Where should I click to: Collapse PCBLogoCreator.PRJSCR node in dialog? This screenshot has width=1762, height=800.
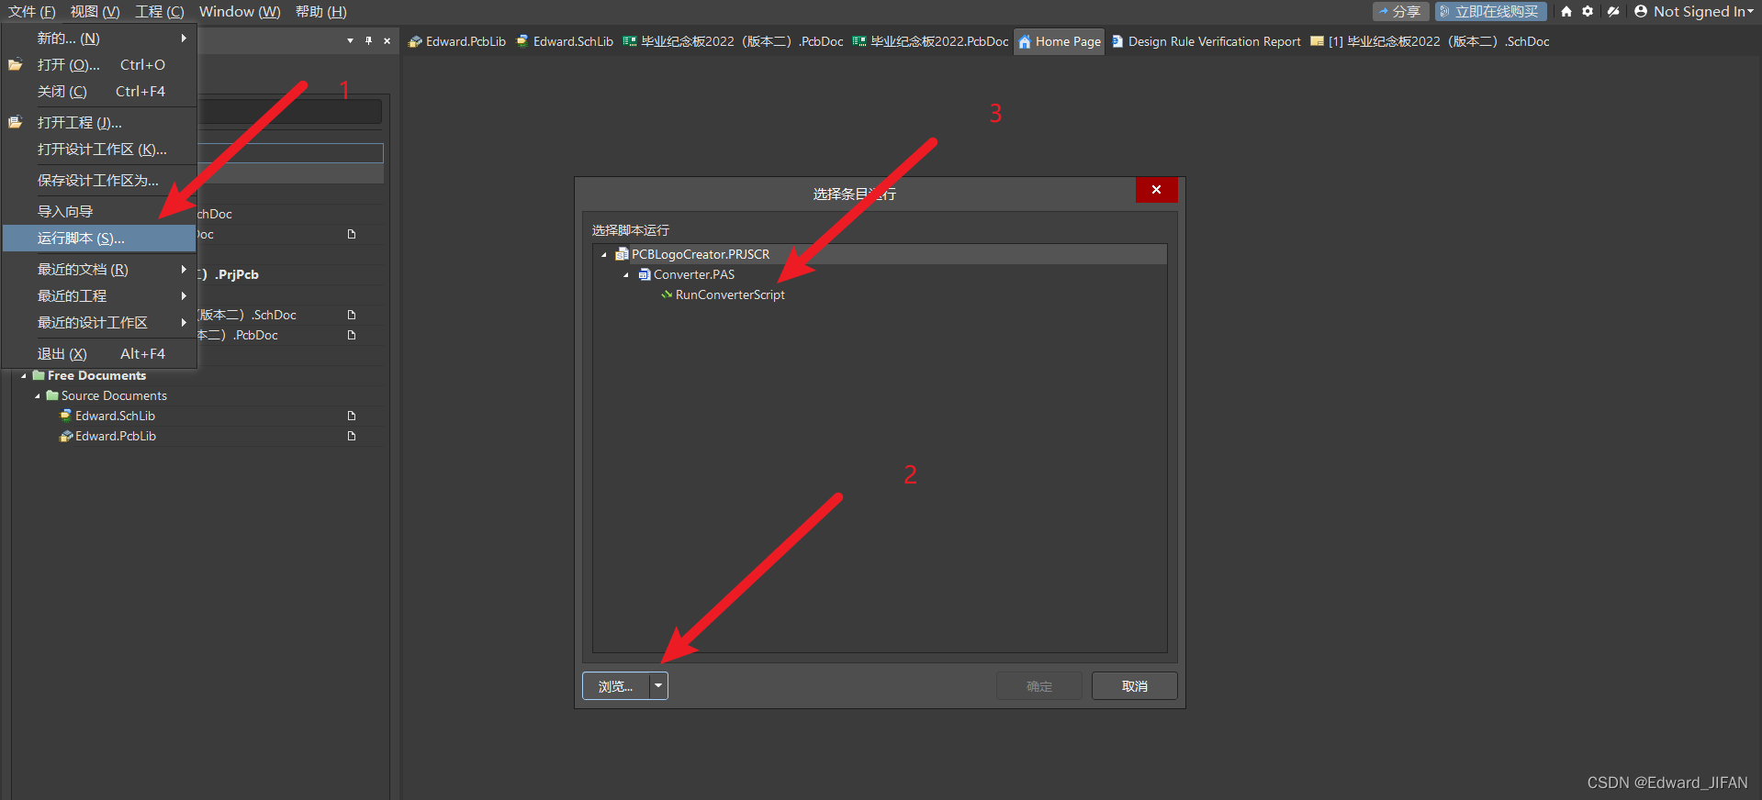pos(604,255)
